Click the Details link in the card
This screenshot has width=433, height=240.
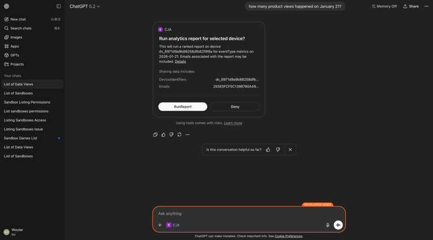click(180, 62)
